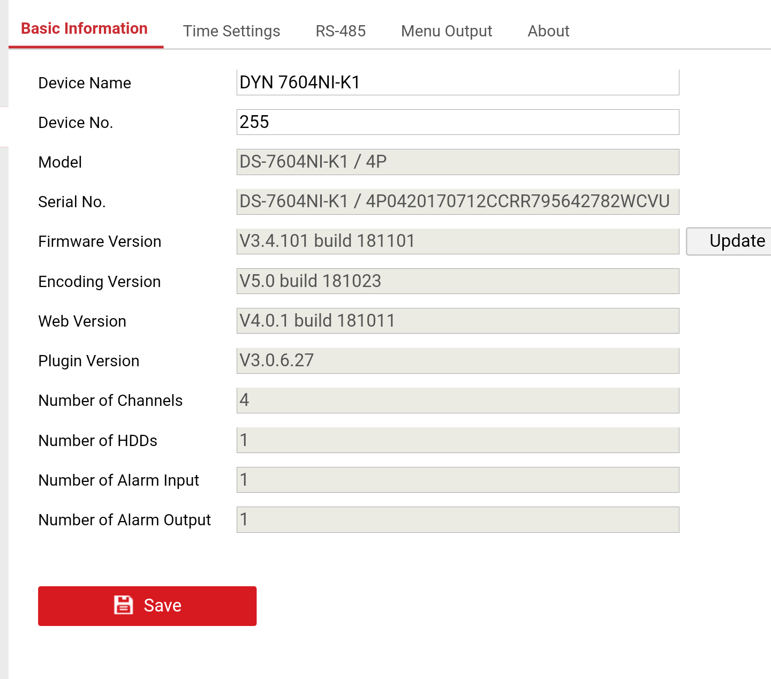
Task: Switch to the Time Settings tab
Action: 231,31
